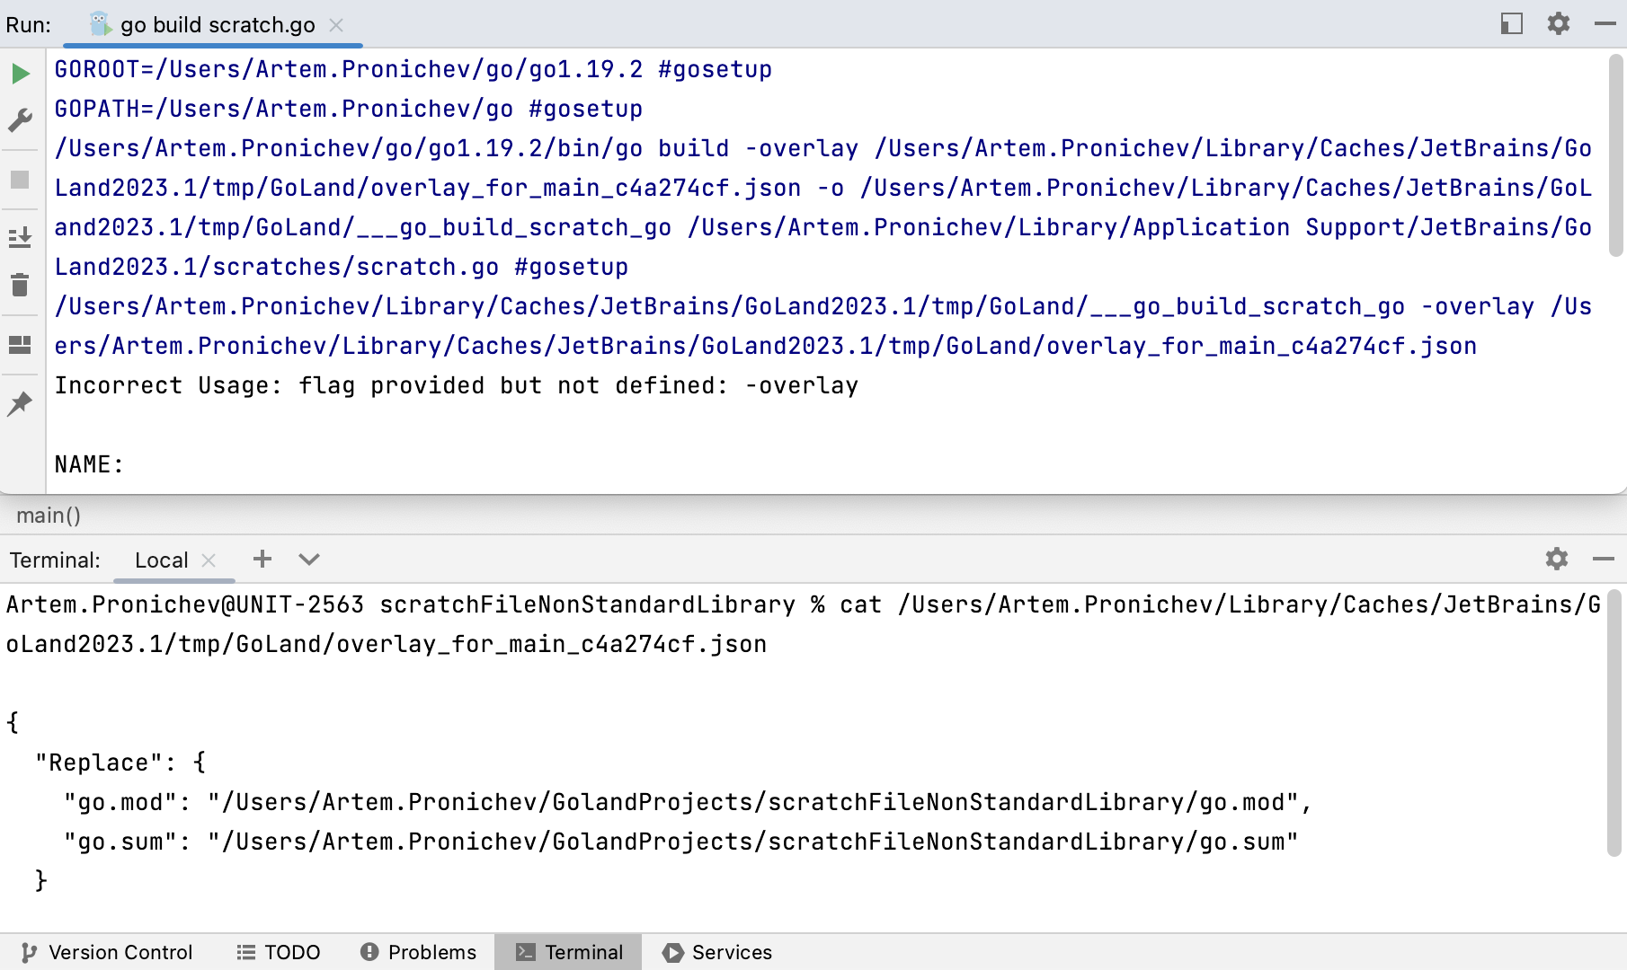Open Run tool window gear options
The height and width of the screenshot is (970, 1627).
[x=1559, y=23]
